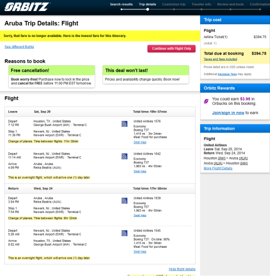The image size is (270, 276).
Task: Click AUA code in Houston > Aruba route
Action: pyautogui.click(x=244, y=158)
